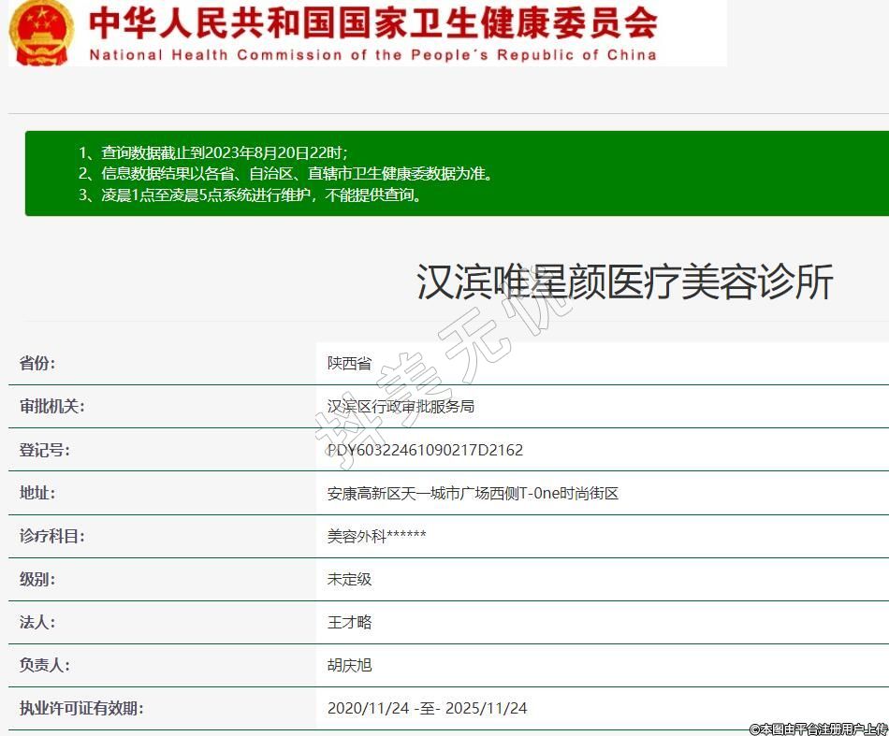Click the registration number PDY60322461090217D2162
Viewport: 889px width, 736px height.
425,450
